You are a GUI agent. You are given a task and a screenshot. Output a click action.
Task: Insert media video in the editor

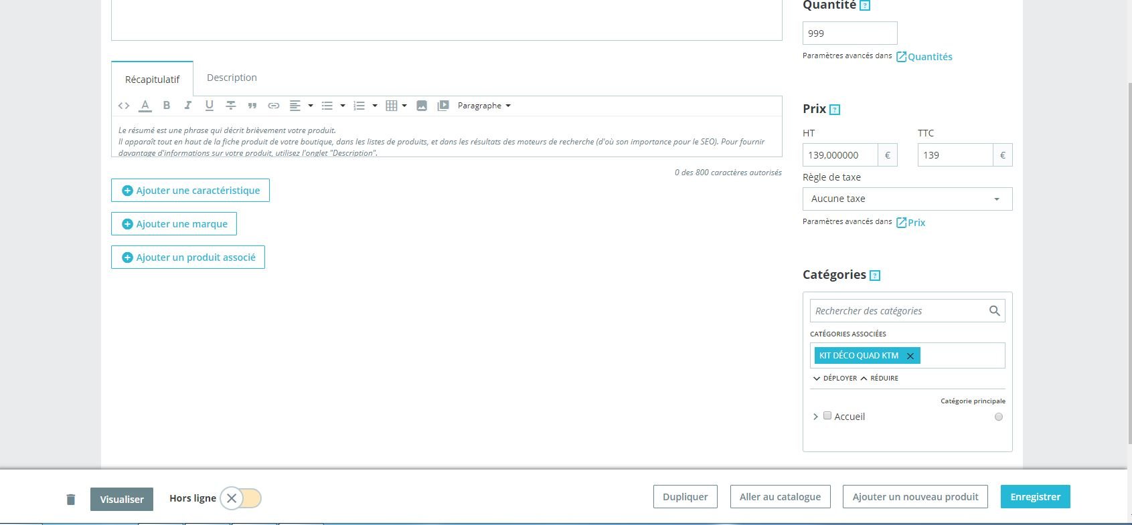coord(442,106)
